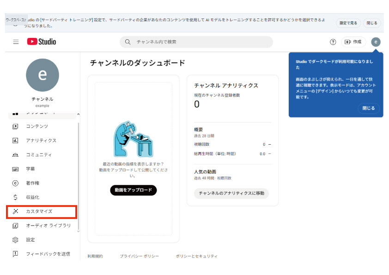Image resolution: width=389 pixels, height=275 pixels.
Task: Close the dark mode tooltip with 閉じる
Action: 369,108
